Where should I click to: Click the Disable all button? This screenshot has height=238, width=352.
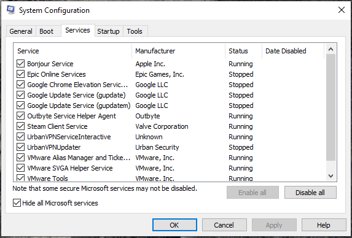pyautogui.click(x=310, y=192)
